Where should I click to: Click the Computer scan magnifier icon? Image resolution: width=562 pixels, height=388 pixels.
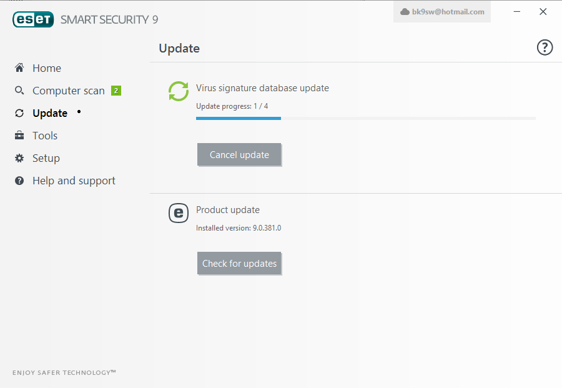(x=19, y=91)
